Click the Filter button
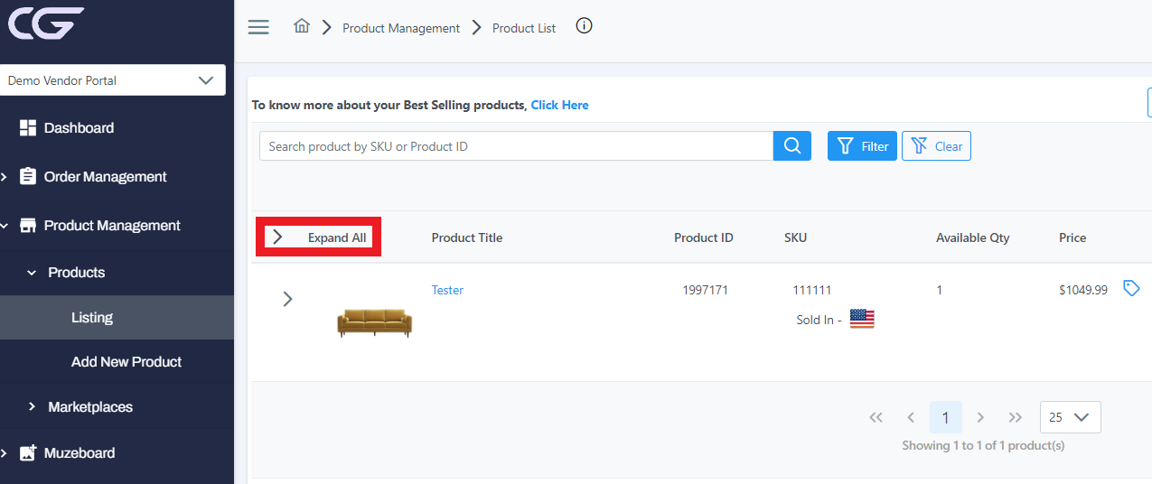Screen dimensions: 1152x484 (862, 146)
